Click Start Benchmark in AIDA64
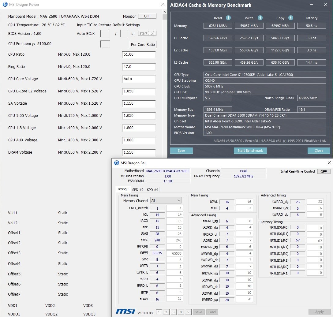 (x=250, y=151)
